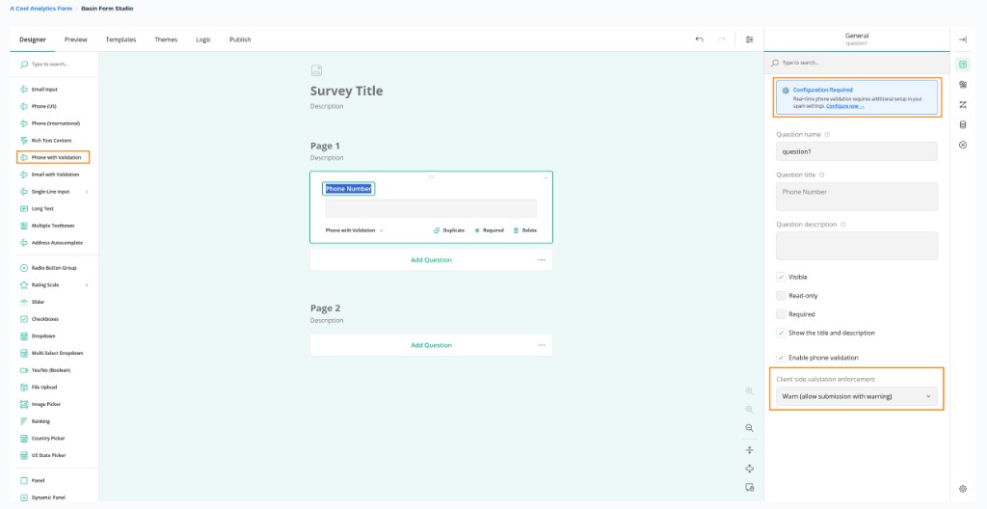Expand Rating Scale submenu arrow
Viewport: 987px width, 509px height.
point(87,284)
